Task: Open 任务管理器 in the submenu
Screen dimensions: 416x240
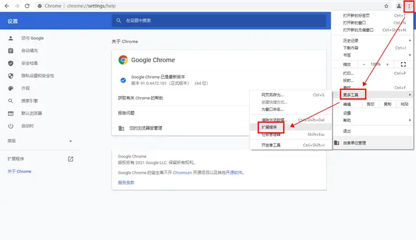Action: point(291,134)
